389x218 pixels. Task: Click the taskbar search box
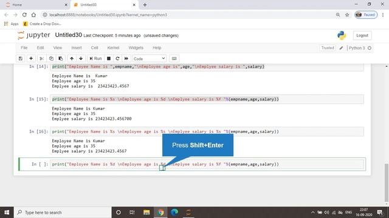pyautogui.click(x=63, y=213)
